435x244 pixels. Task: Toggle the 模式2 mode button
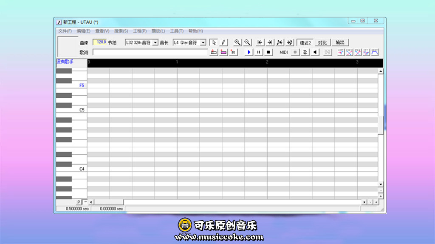click(x=305, y=43)
